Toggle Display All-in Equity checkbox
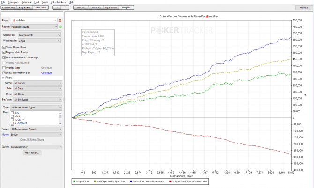This screenshot has width=314, height=188. pos(4,52)
